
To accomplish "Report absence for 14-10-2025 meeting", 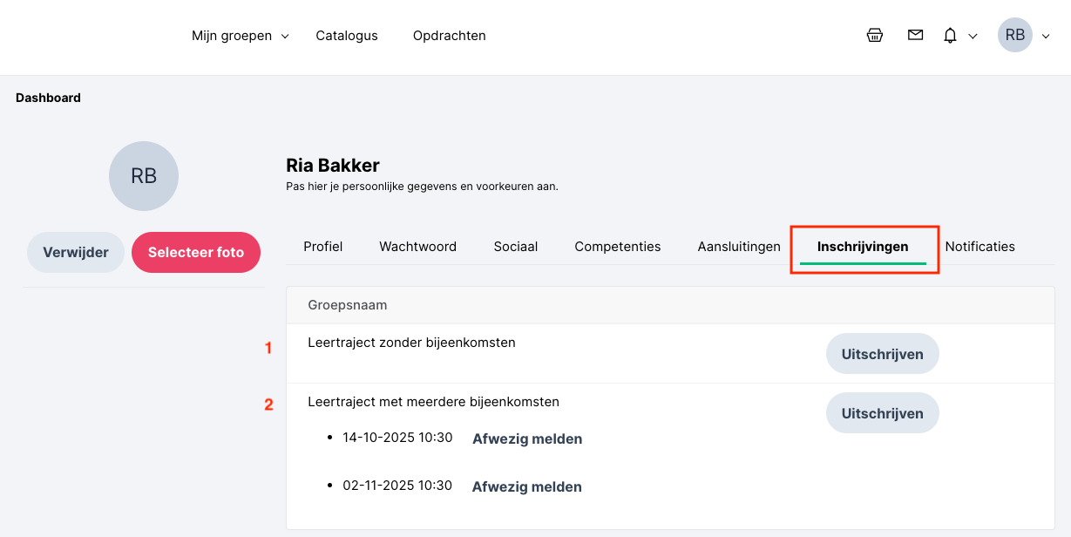I will point(527,438).
